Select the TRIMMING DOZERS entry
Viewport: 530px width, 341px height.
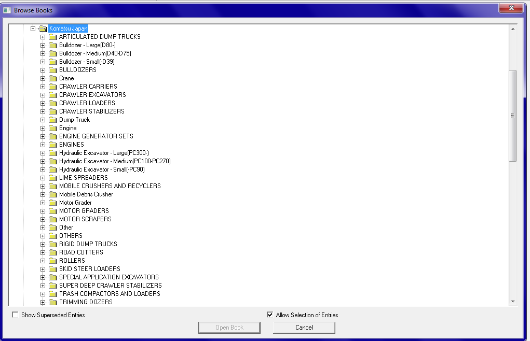(86, 302)
